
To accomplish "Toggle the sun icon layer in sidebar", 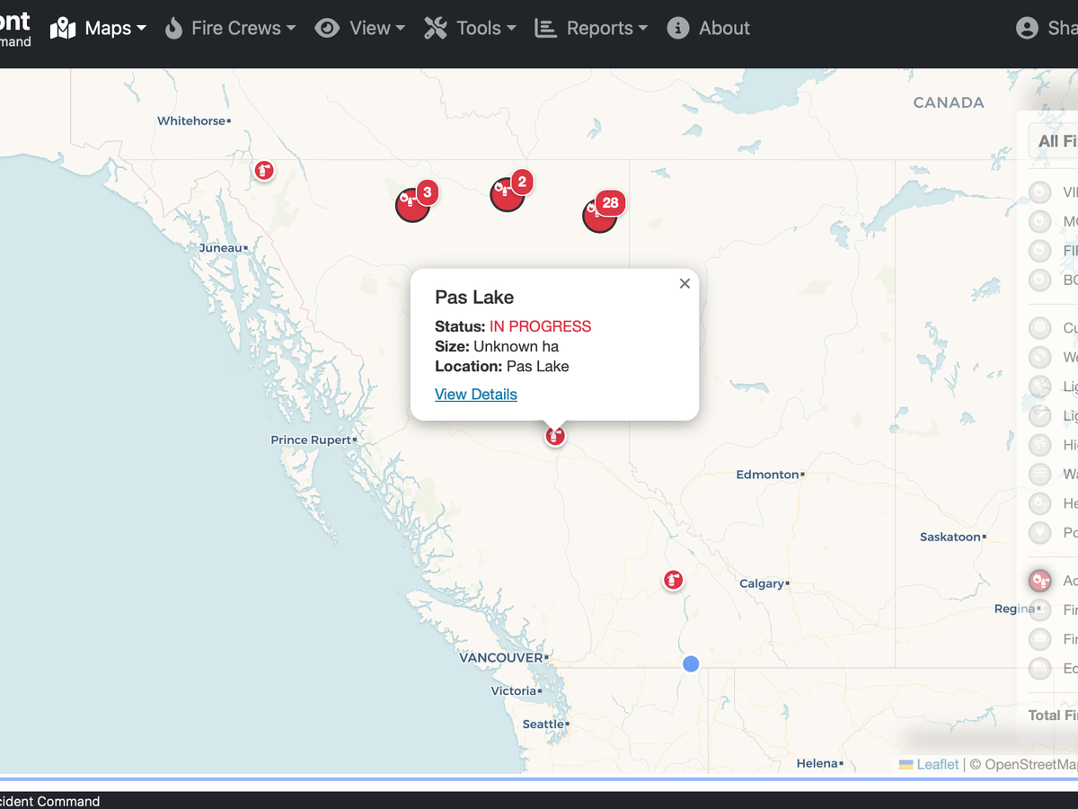I will pos(1039,328).
